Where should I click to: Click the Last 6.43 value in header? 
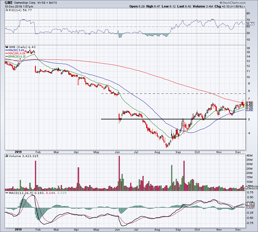(184, 6)
